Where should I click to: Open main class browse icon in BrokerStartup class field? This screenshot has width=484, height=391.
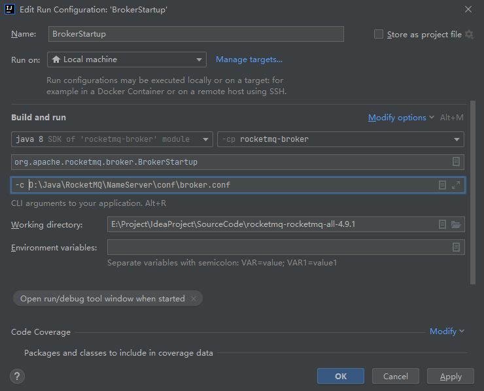point(456,161)
